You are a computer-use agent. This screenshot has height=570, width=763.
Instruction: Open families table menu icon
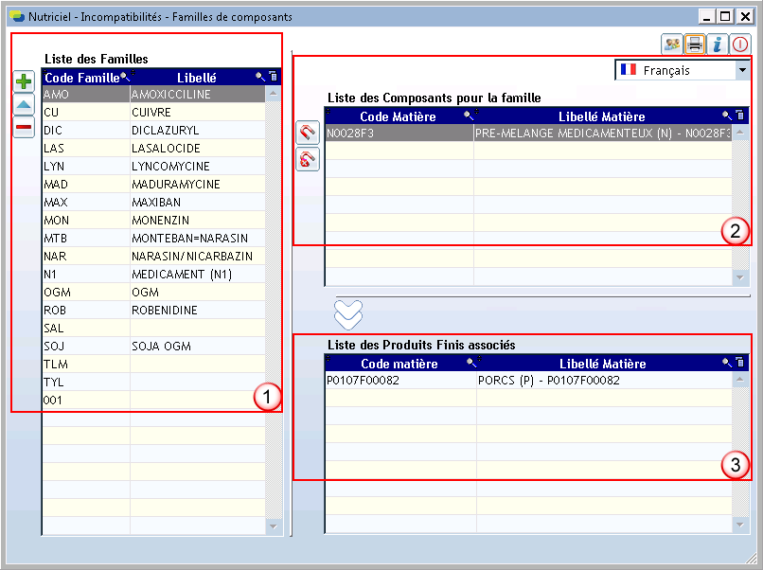click(x=273, y=77)
